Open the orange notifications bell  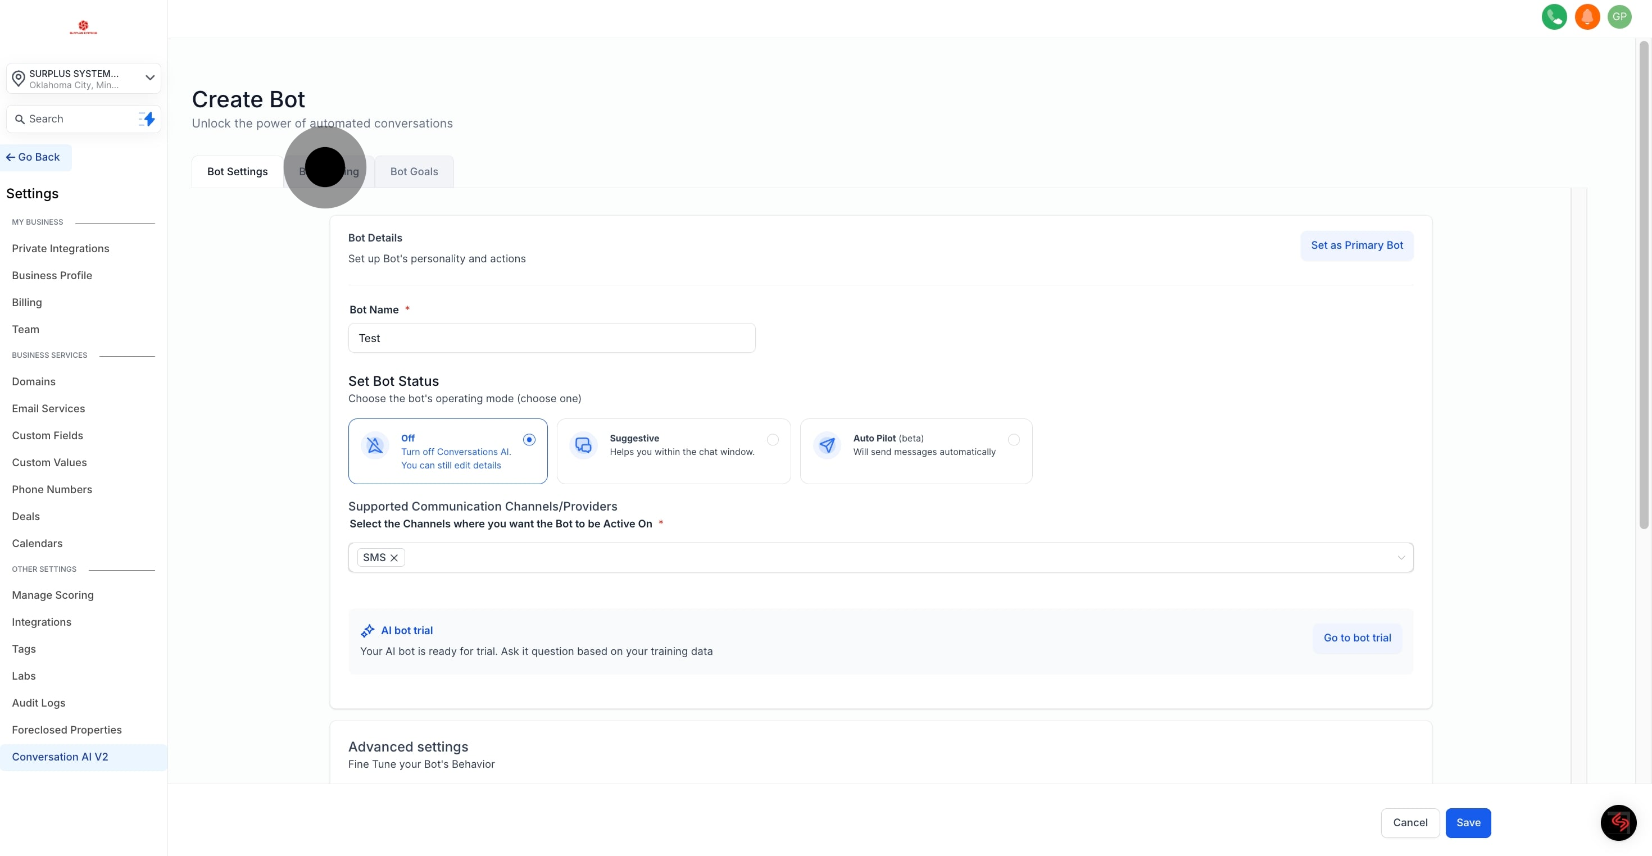[1587, 17]
